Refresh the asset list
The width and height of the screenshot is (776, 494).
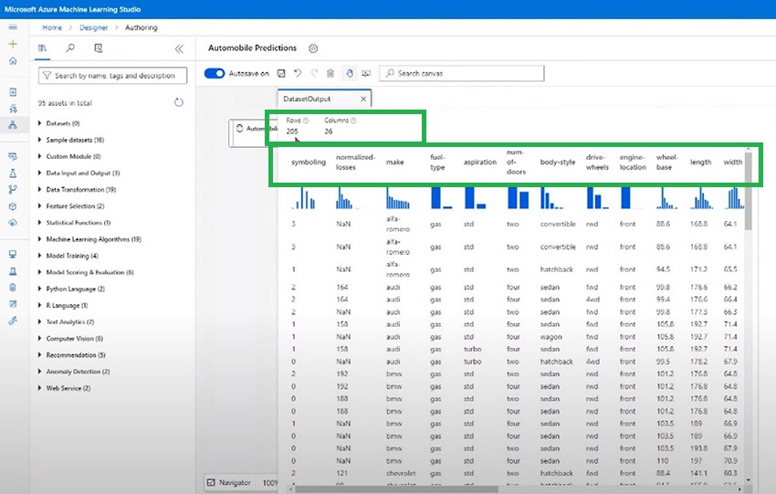(x=179, y=103)
